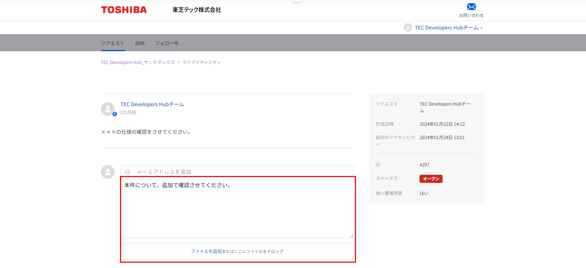This screenshot has width=586, height=268.
Task: Click the お問い合わせ label text
Action: (471, 15)
